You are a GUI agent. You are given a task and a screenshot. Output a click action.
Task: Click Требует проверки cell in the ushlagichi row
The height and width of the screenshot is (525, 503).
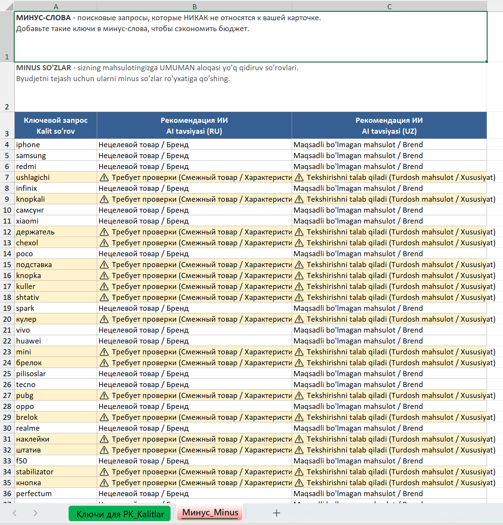point(194,177)
